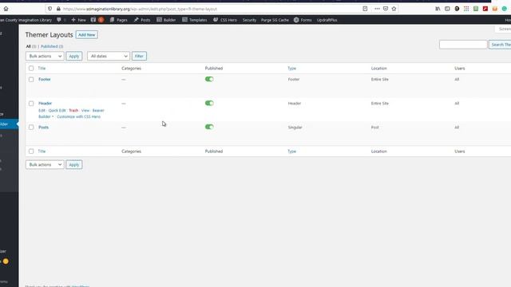Click Purge SG Cache

[275, 20]
